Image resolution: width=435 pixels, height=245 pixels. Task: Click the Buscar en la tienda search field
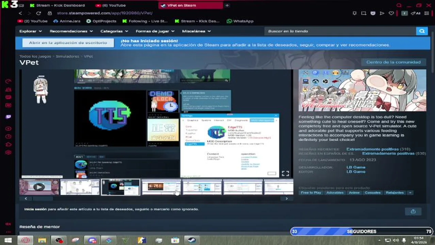340,31
